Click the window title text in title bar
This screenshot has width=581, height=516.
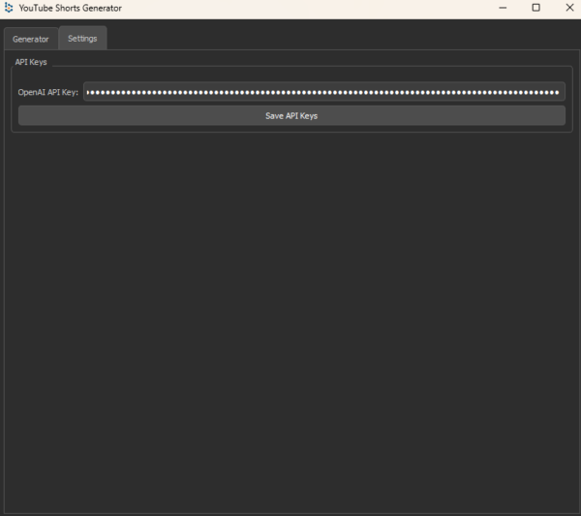(x=70, y=8)
